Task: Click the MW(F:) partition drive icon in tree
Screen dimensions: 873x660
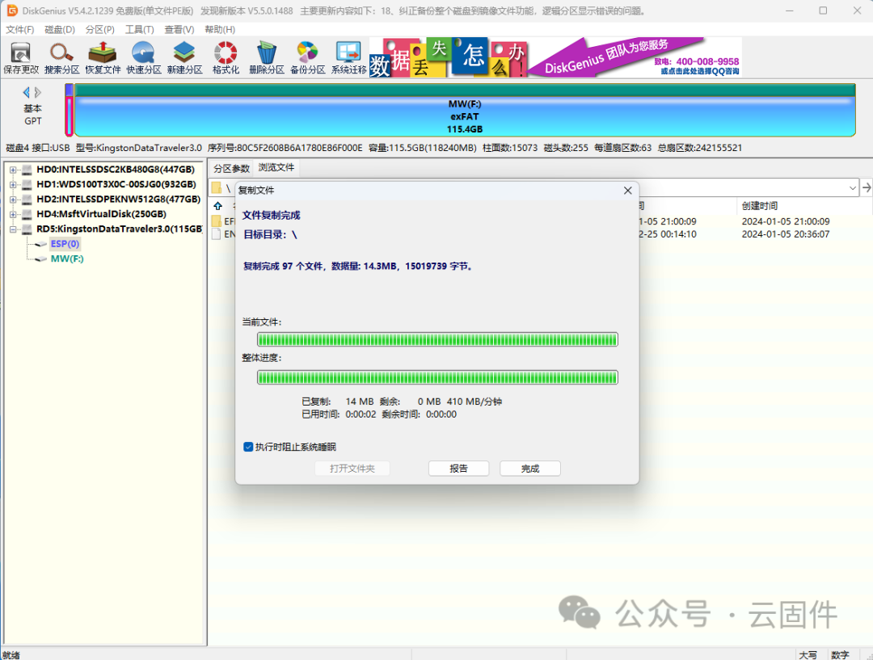Action: pos(41,259)
